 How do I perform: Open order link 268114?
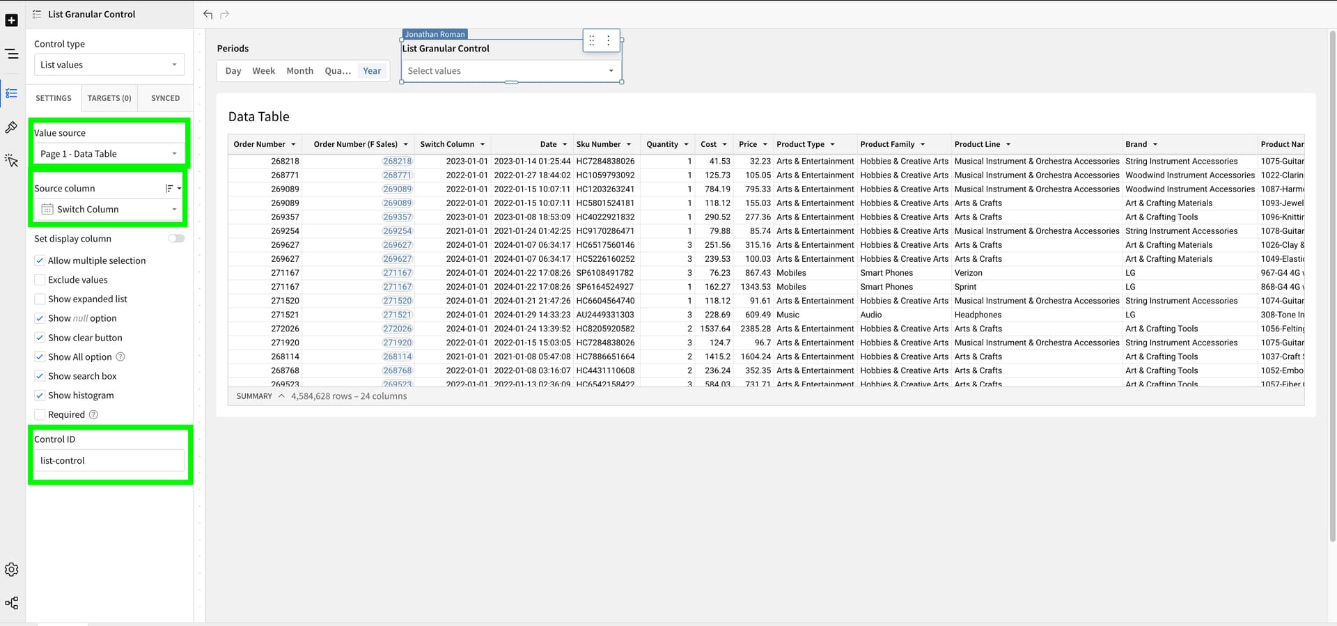[397, 357]
